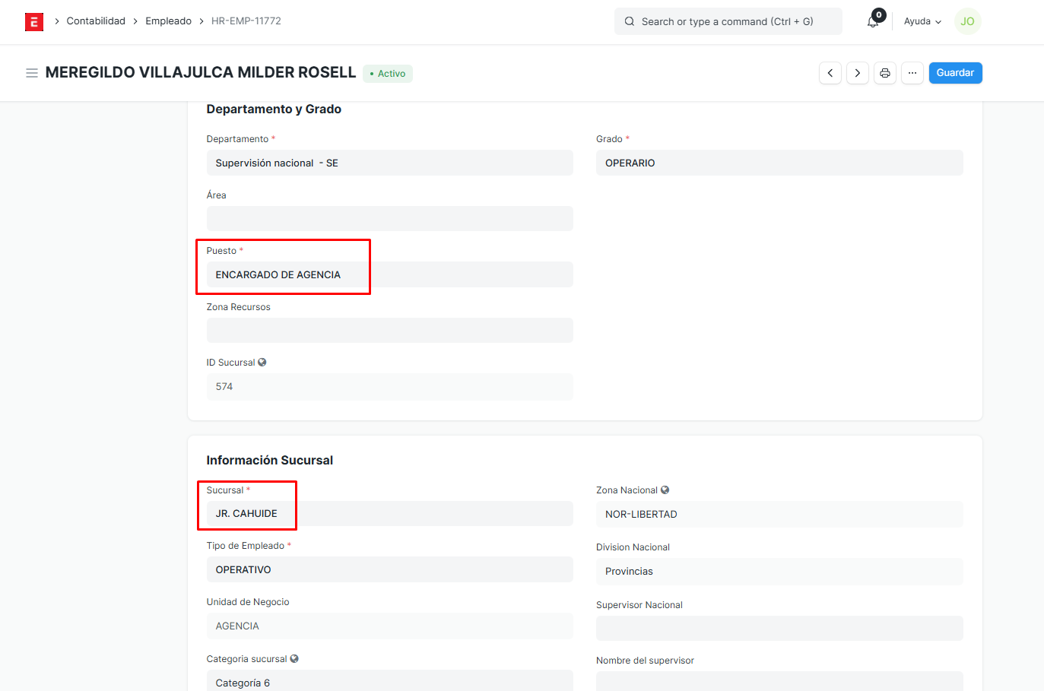Open the Grado field selector
The image size is (1044, 691).
tap(779, 163)
